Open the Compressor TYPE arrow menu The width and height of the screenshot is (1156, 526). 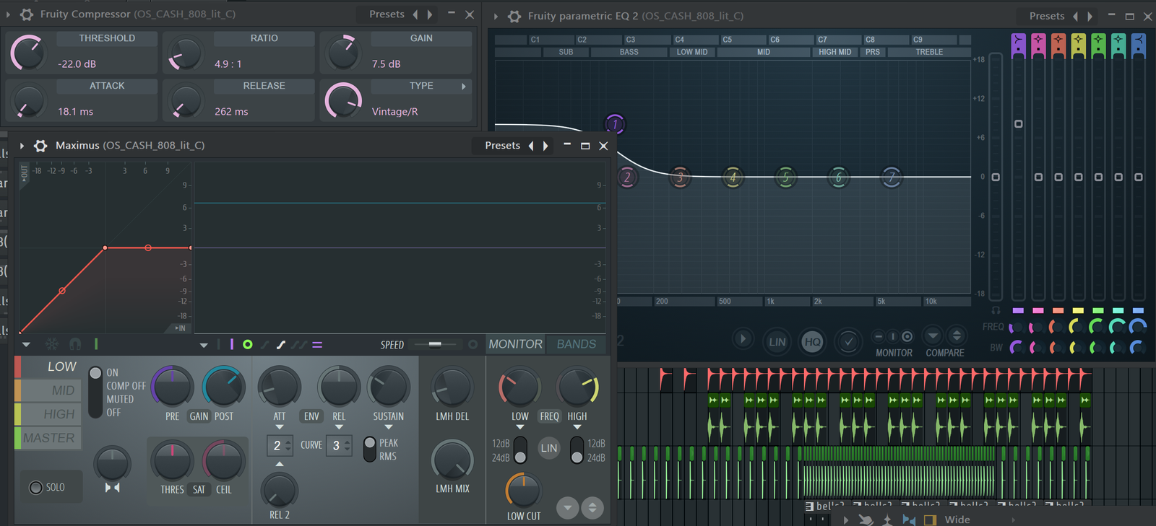(x=464, y=87)
